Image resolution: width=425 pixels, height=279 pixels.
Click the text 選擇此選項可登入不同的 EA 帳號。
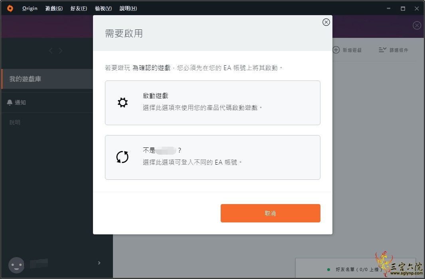click(x=192, y=162)
